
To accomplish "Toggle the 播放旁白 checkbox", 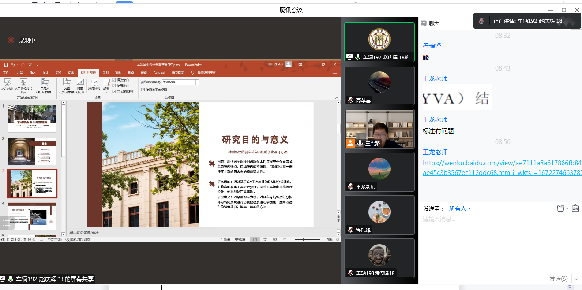I will (x=114, y=80).
